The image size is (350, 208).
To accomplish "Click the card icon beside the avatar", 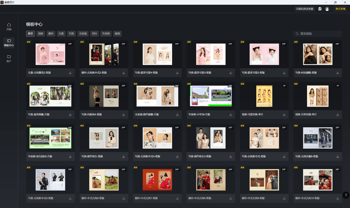I will click(x=320, y=9).
